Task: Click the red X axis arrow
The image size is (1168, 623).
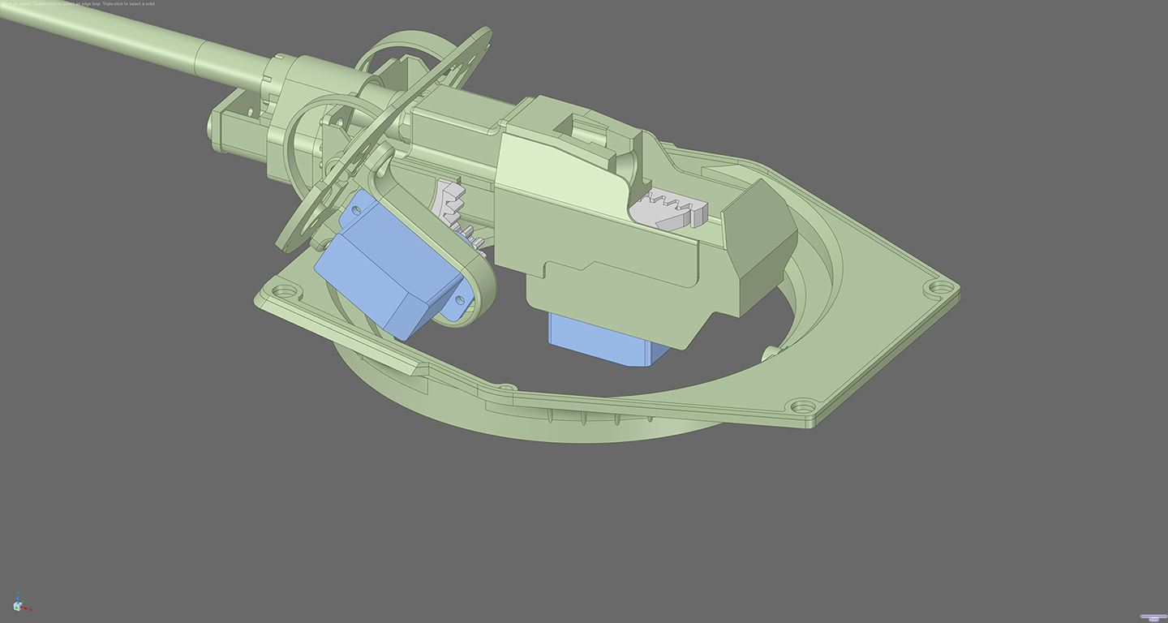Action: (x=25, y=608)
